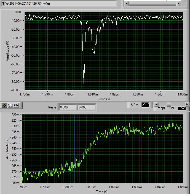Click the -265m amplitude tick label

point(15,166)
